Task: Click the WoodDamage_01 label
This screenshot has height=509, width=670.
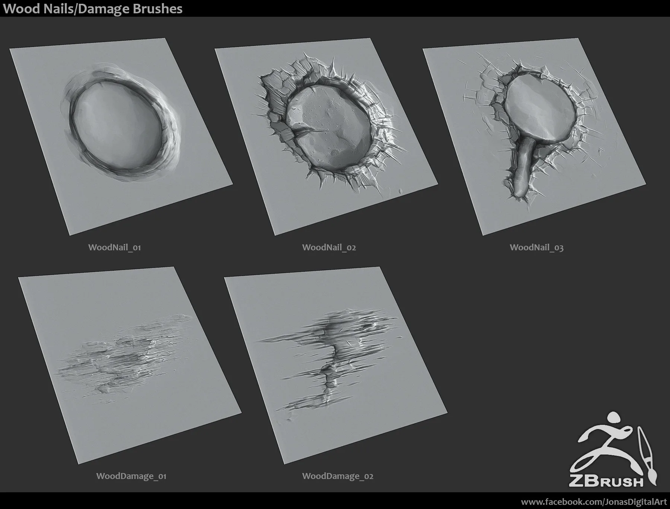Action: (x=131, y=476)
